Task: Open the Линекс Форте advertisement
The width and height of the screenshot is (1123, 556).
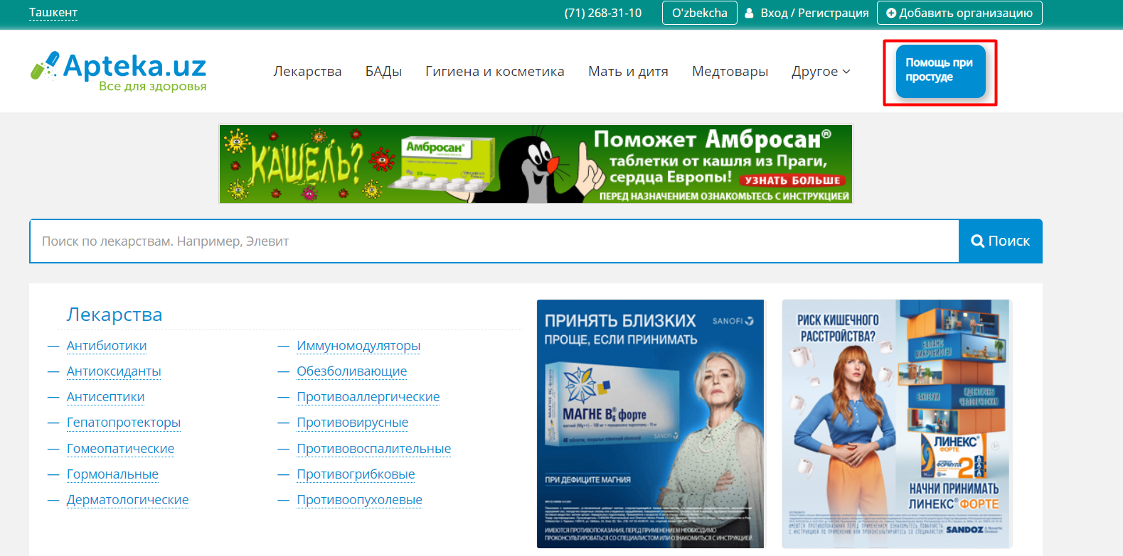Action: click(896, 424)
